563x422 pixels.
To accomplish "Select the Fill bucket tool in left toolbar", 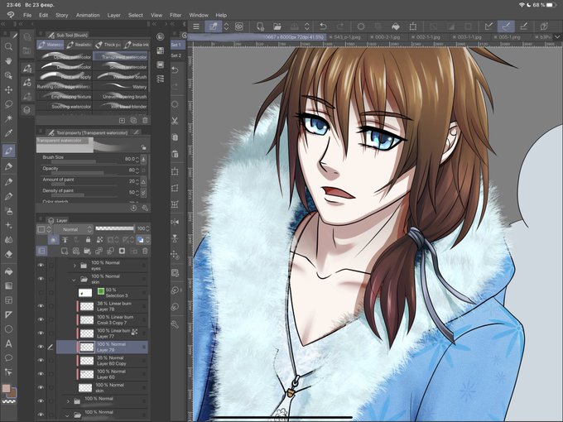I will (x=8, y=271).
